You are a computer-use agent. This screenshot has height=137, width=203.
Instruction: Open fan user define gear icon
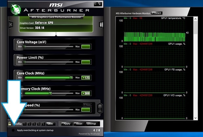point(100,108)
